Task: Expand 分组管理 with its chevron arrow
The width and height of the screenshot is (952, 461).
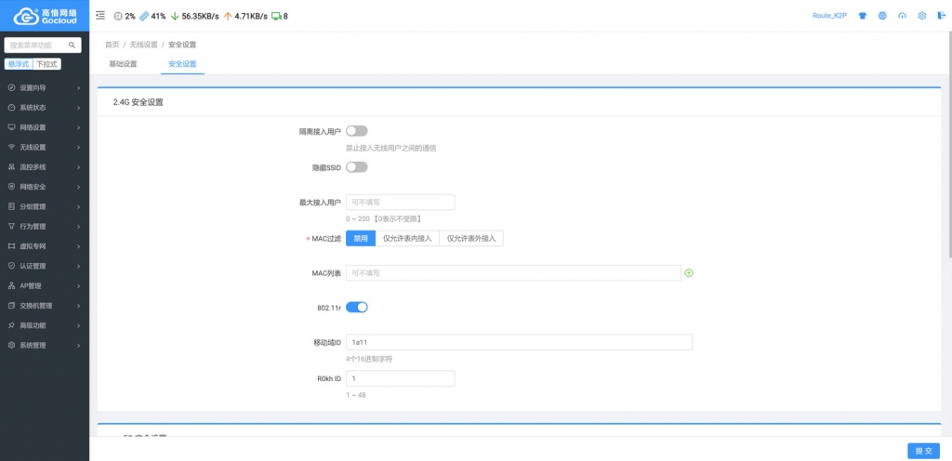Action: click(x=79, y=206)
